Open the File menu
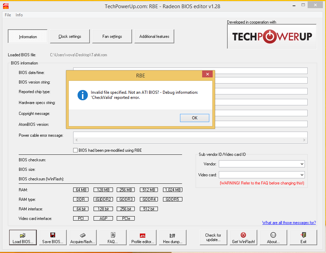Image resolution: width=326 pixels, height=253 pixels. click(x=8, y=15)
